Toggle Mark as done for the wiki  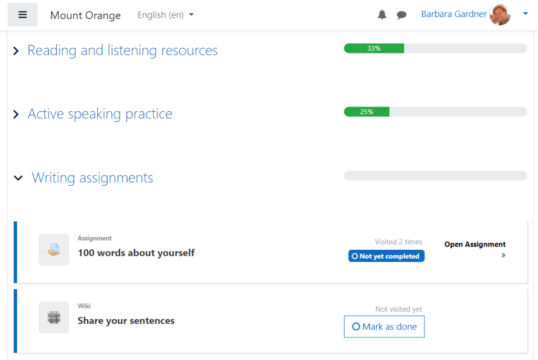[x=384, y=326]
